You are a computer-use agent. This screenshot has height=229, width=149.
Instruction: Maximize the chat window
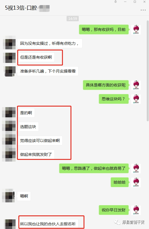[135, 2]
